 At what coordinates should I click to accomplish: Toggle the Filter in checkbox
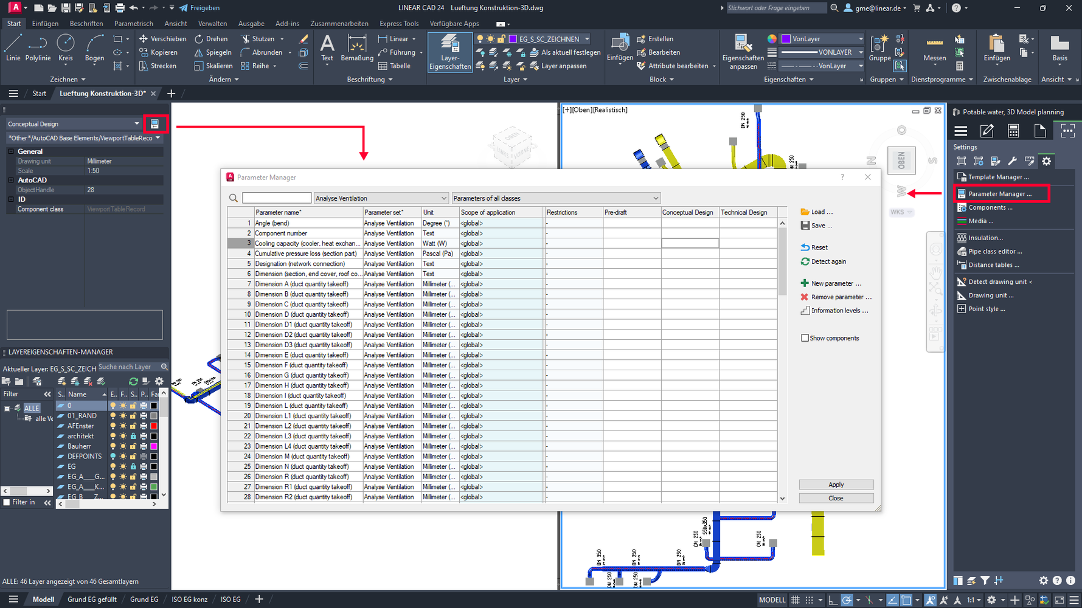point(7,502)
